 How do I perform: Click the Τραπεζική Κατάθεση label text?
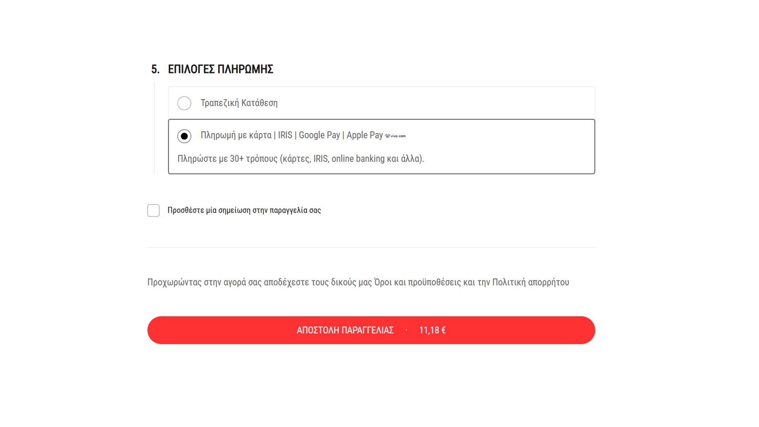click(239, 103)
